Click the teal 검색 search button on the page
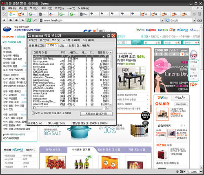Screen dimensions: 204x175 137,42
